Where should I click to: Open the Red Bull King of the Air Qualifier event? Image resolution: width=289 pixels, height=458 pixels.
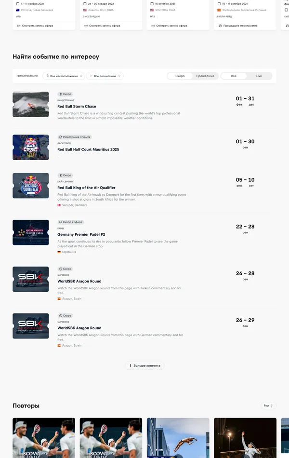tap(86, 188)
